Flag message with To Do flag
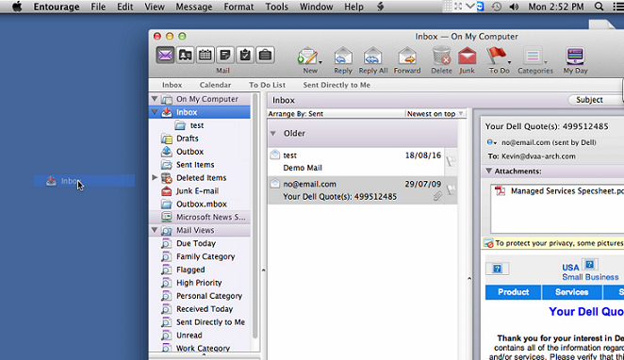The image size is (624, 360). (496, 56)
